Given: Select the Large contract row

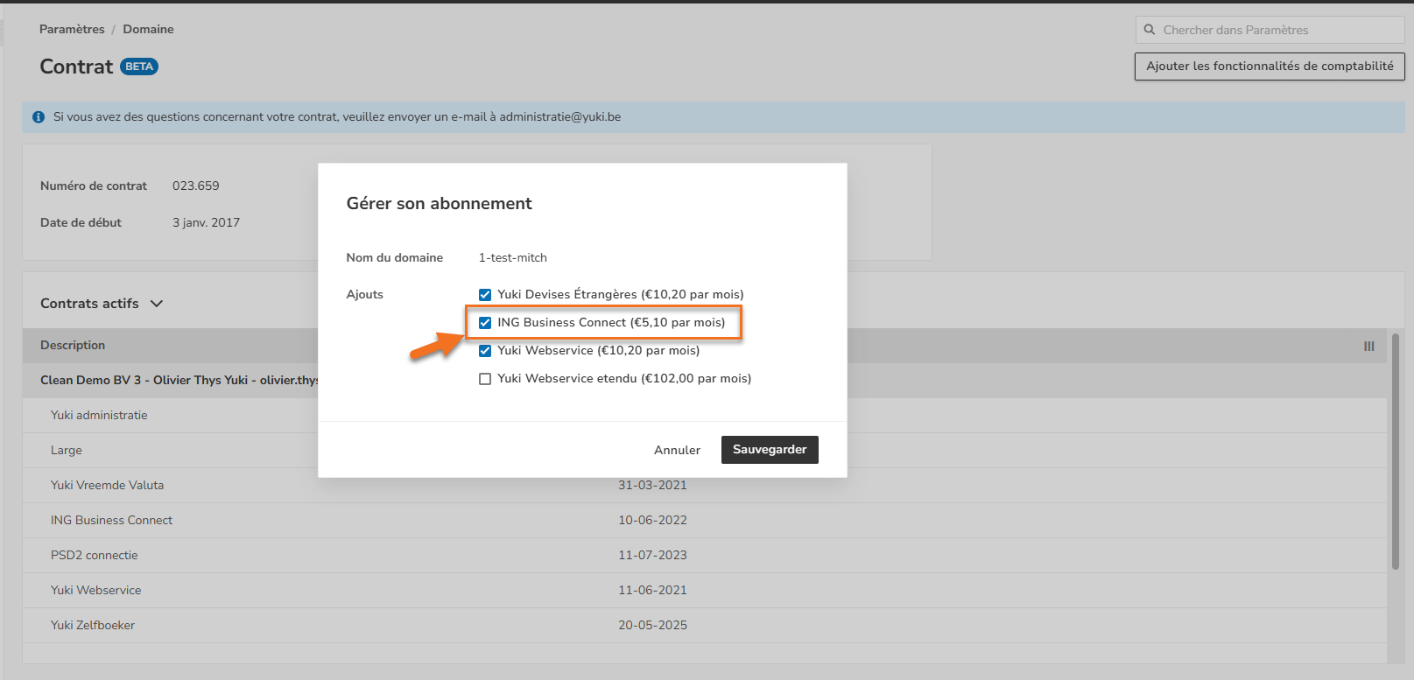Looking at the screenshot, I should (x=705, y=451).
